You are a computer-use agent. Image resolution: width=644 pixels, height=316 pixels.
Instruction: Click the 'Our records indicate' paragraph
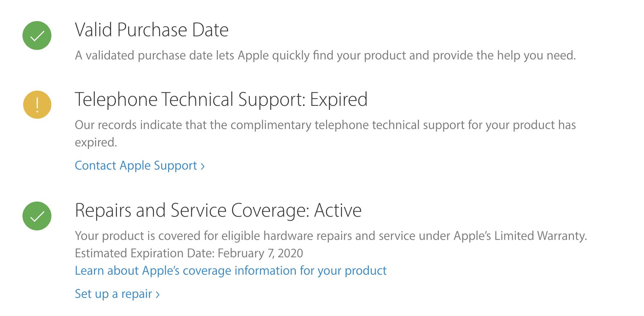(x=325, y=134)
